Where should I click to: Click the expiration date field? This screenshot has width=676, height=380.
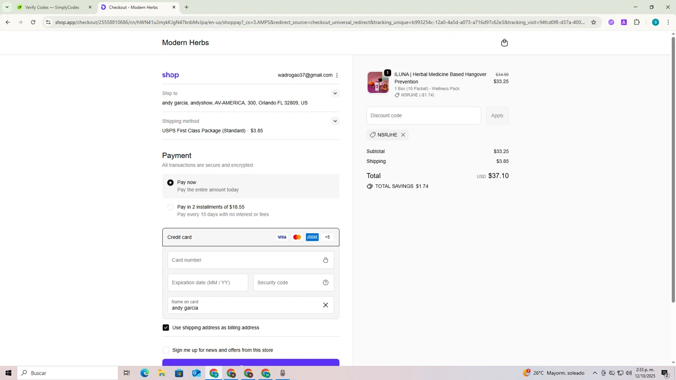coord(208,283)
